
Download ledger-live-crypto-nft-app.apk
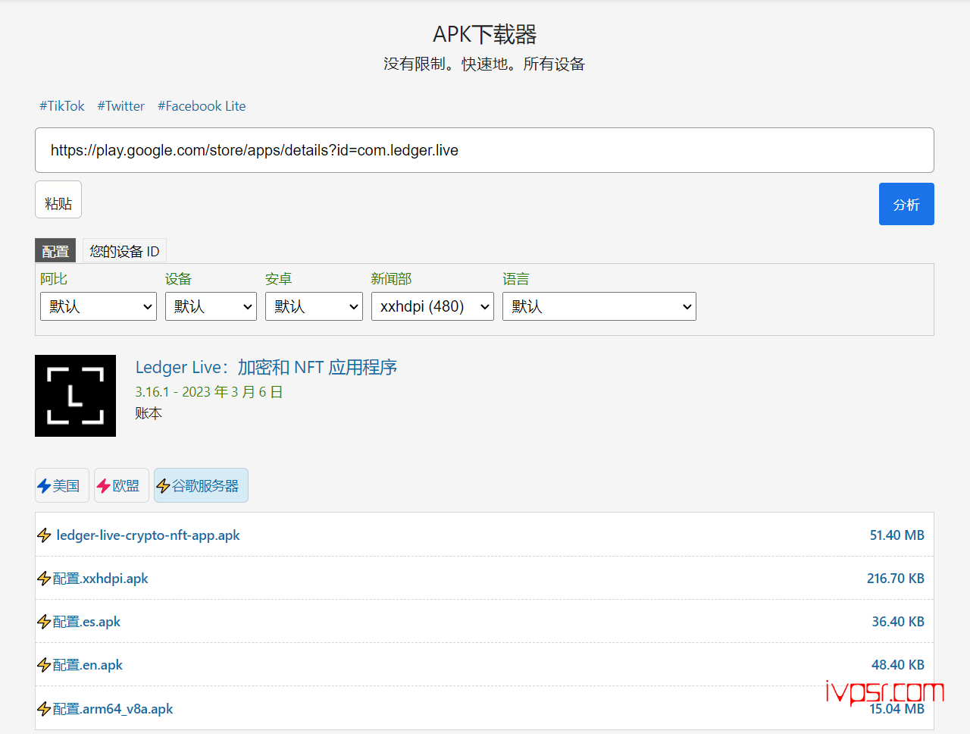[148, 535]
